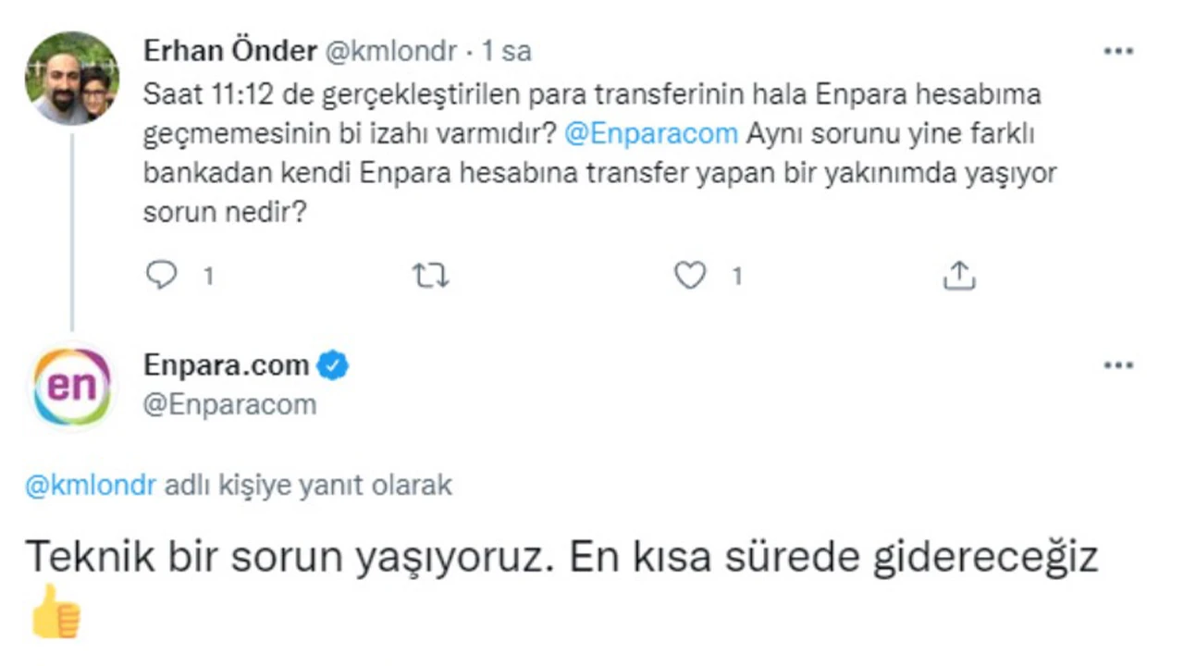
Task: Click @kmlondr in the "yanıt olarak" line
Action: click(91, 486)
